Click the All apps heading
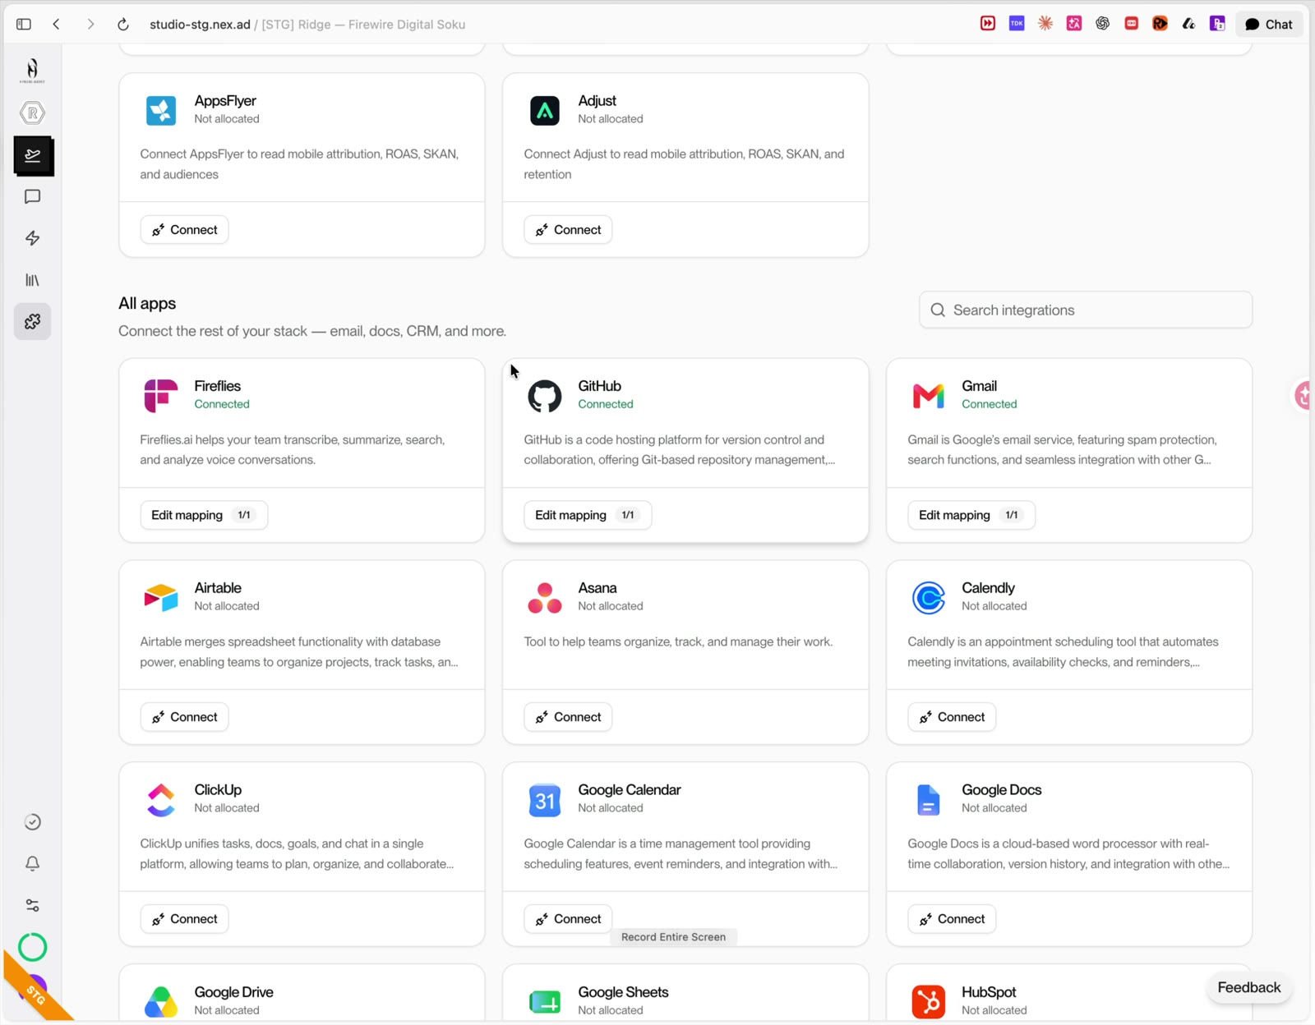Viewport: 1315px width, 1025px height. click(147, 303)
